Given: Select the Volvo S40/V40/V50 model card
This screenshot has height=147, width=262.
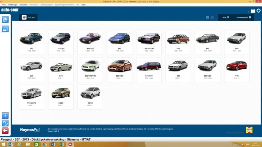Looking at the screenshot, I should tap(90, 70).
